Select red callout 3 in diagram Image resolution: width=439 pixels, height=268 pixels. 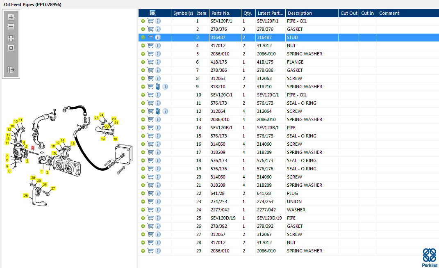[x=33, y=148]
